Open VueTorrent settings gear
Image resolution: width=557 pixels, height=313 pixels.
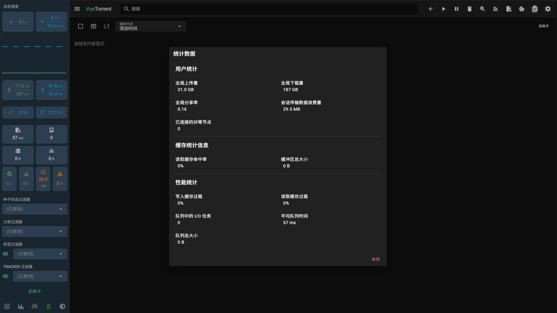point(548,9)
